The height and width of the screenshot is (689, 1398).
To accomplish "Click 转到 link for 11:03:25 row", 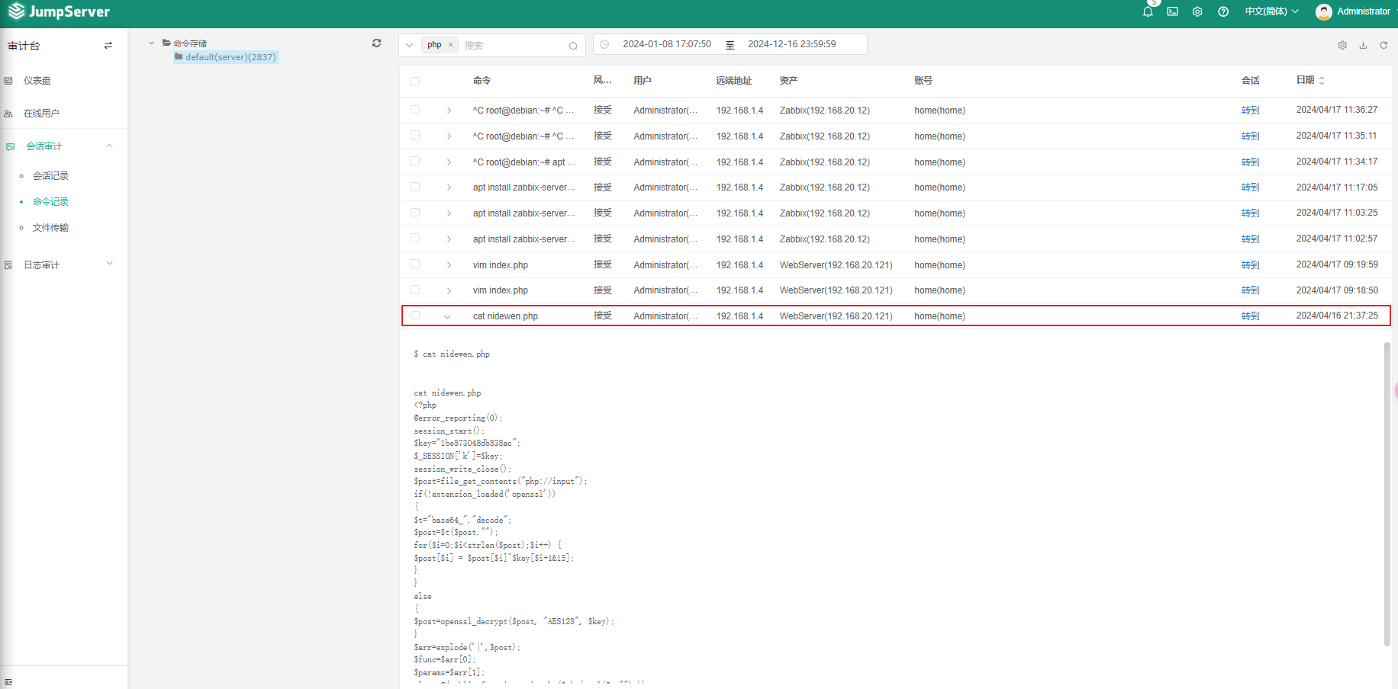I will click(x=1250, y=213).
